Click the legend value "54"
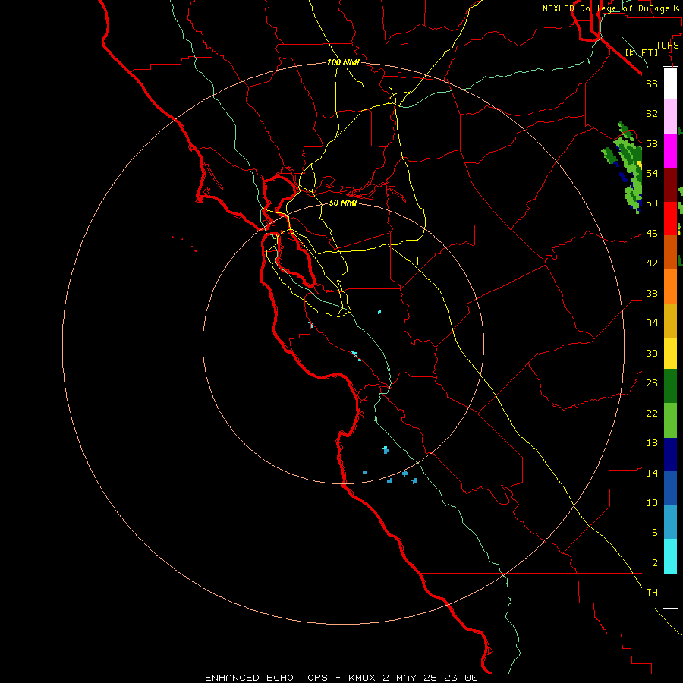Screen dimensions: 683x683 tap(652, 173)
